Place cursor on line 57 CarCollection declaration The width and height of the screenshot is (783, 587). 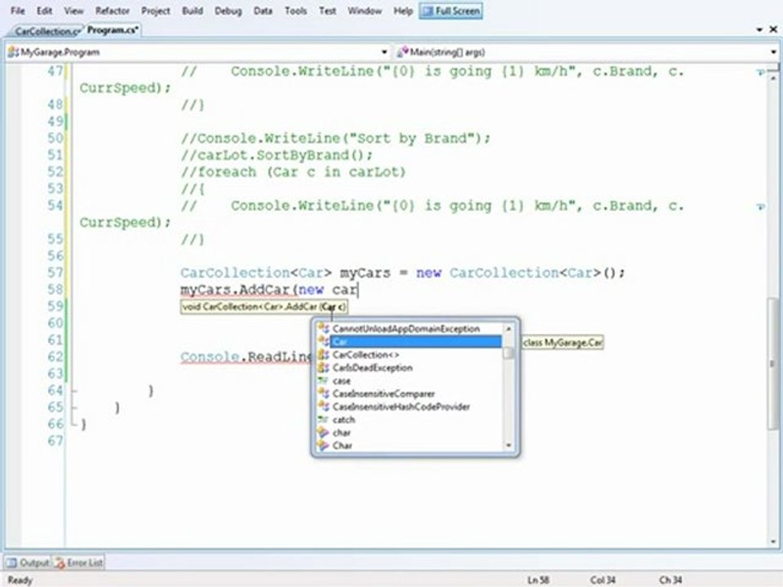coord(402,273)
